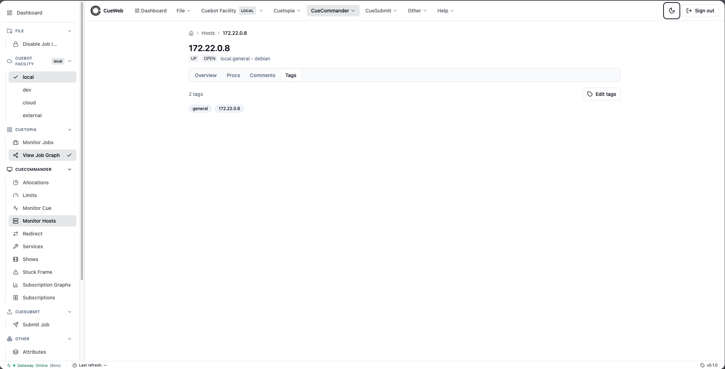
Task: Click the Cuebot Facility cloud icon
Action: 10,61
